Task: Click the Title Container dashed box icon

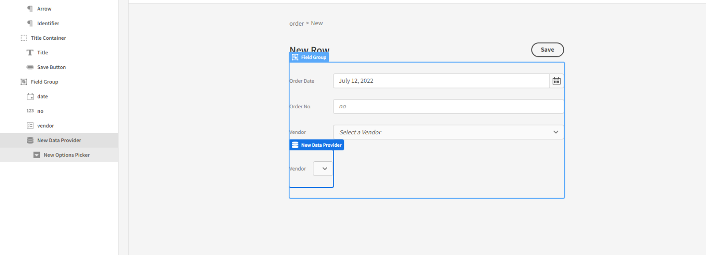Action: [24, 38]
